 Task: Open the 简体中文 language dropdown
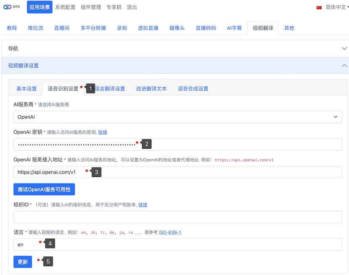click(x=335, y=7)
